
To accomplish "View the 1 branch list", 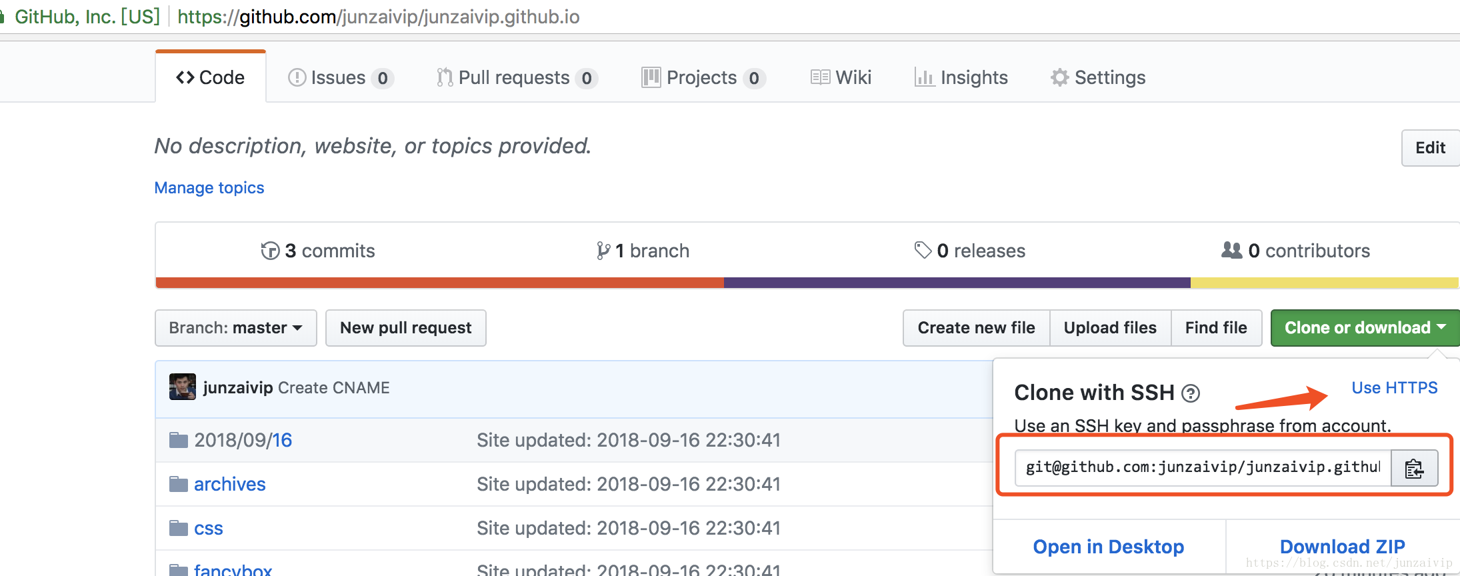I will (643, 251).
